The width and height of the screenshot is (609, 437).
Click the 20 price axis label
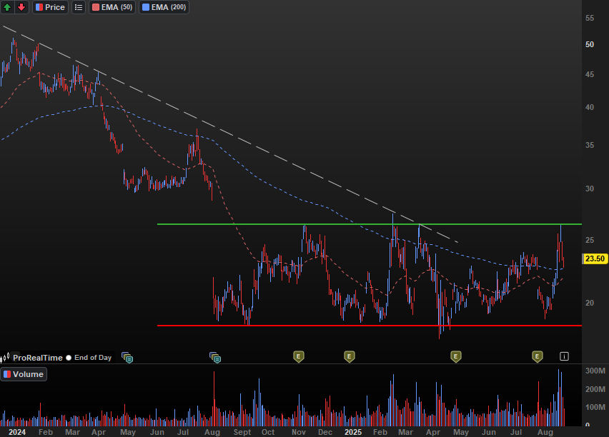point(590,303)
